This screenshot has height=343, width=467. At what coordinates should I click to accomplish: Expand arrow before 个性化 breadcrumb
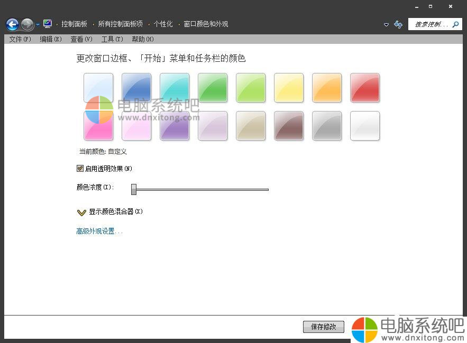(x=149, y=24)
